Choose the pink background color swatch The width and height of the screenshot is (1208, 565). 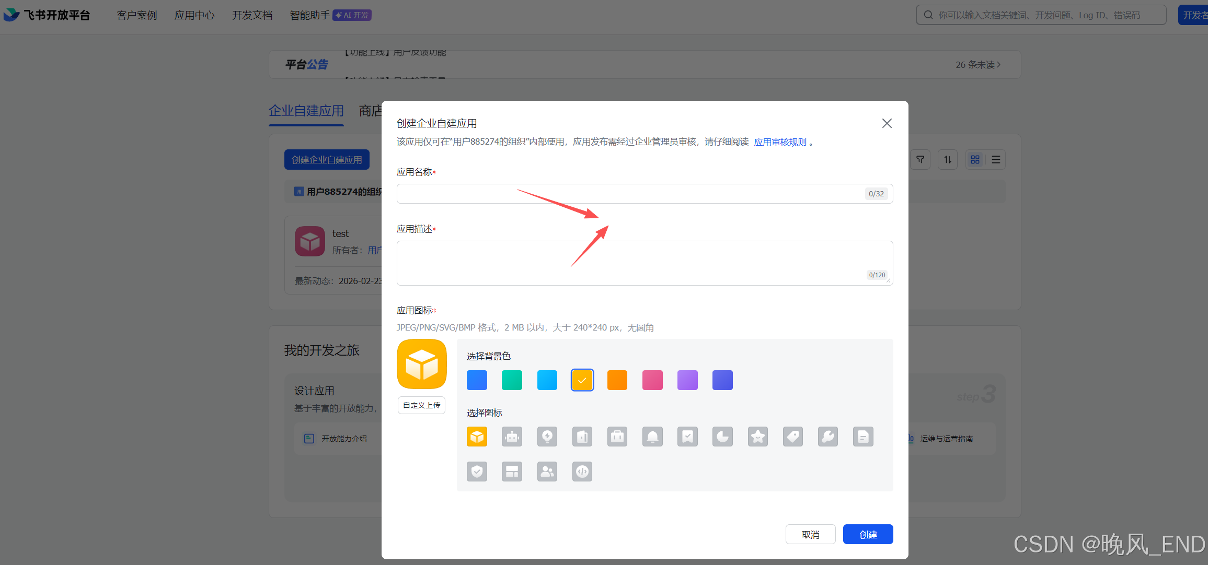[x=652, y=380]
